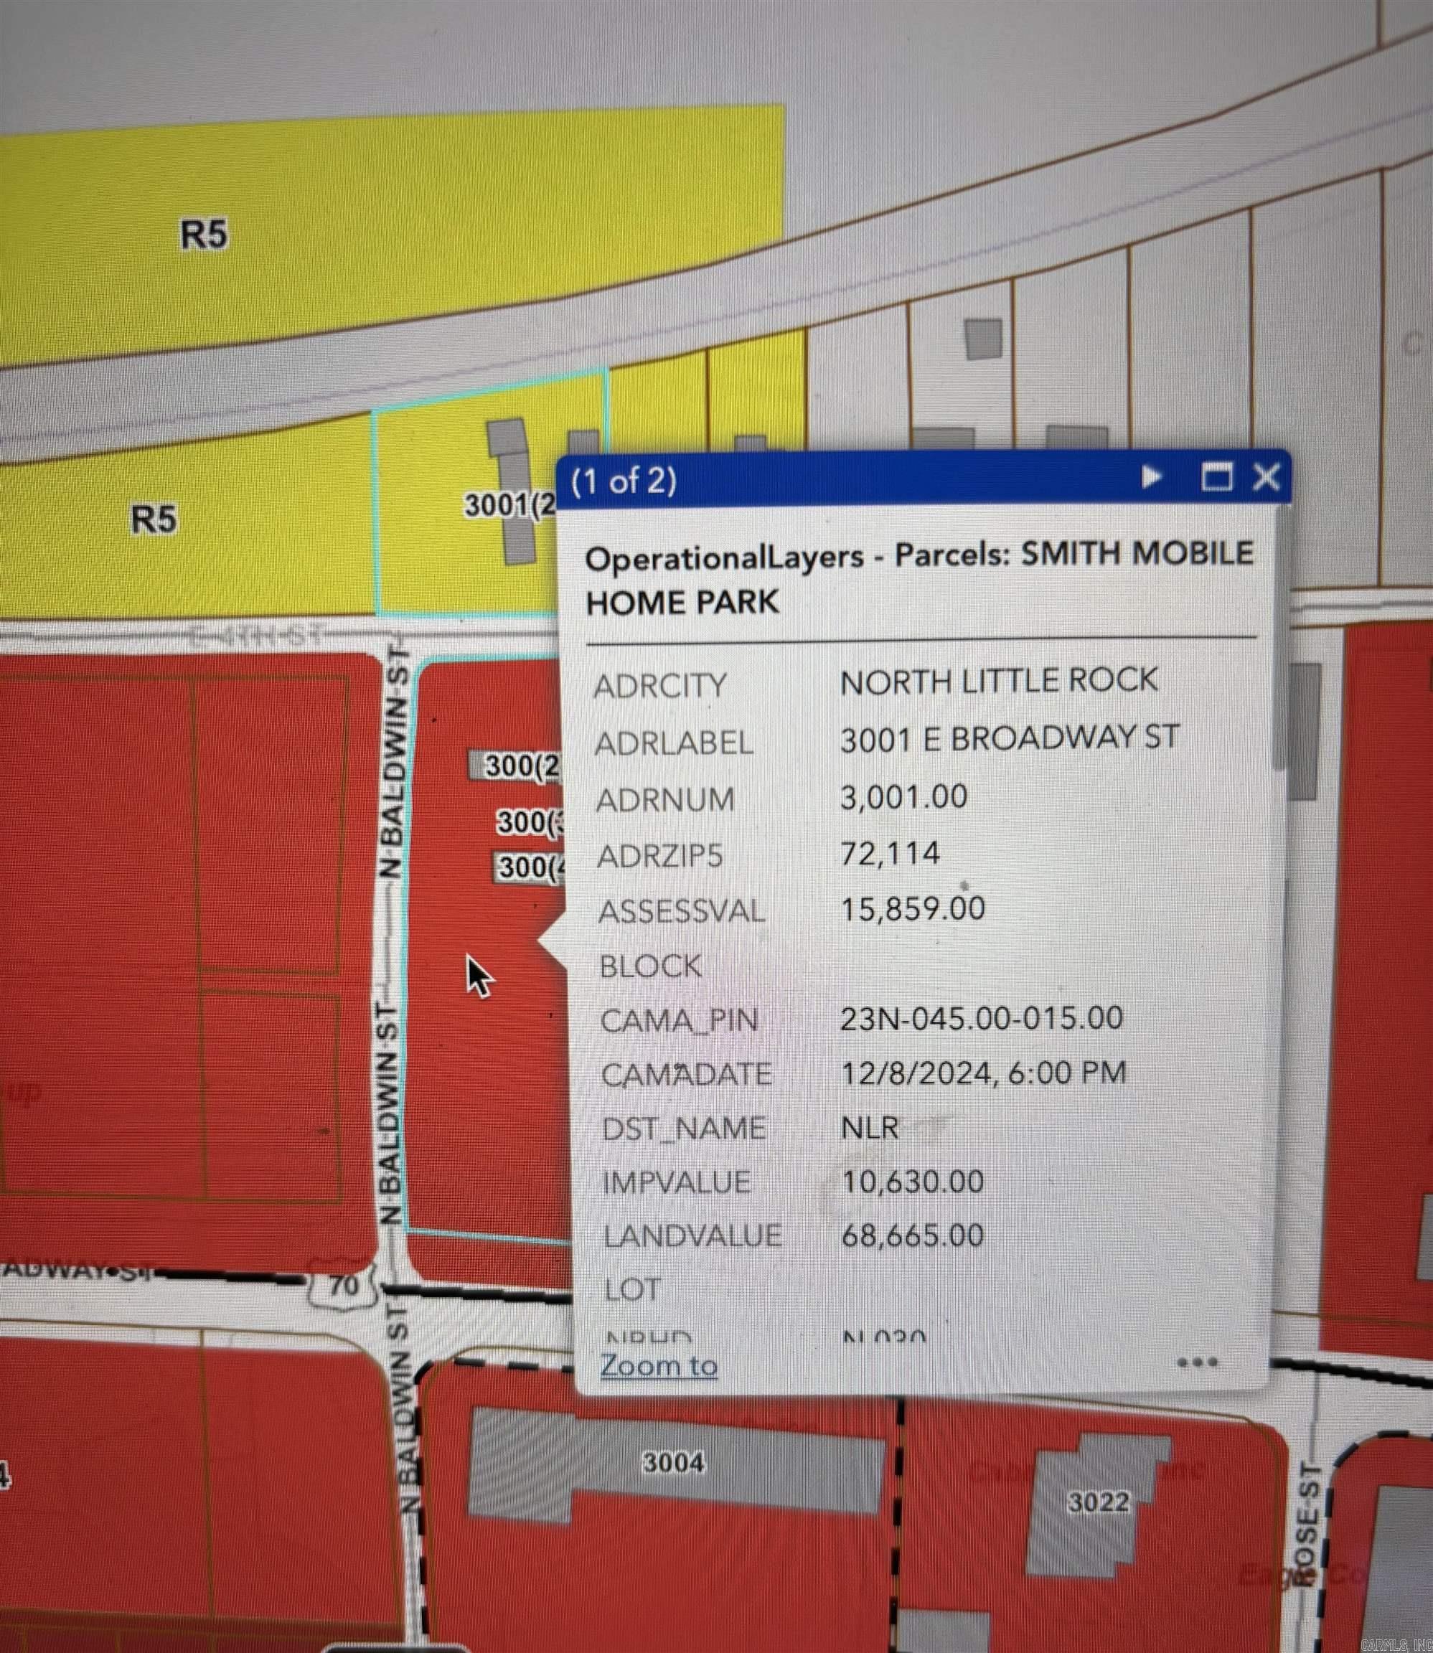Select the 3001(2) address label
This screenshot has width=1433, height=1653.
tap(510, 505)
